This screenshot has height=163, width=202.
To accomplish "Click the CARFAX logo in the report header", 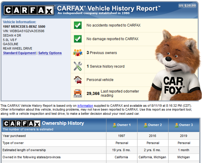I will (29, 10).
